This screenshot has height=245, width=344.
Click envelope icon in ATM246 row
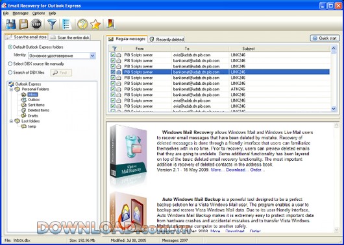tap(119, 89)
